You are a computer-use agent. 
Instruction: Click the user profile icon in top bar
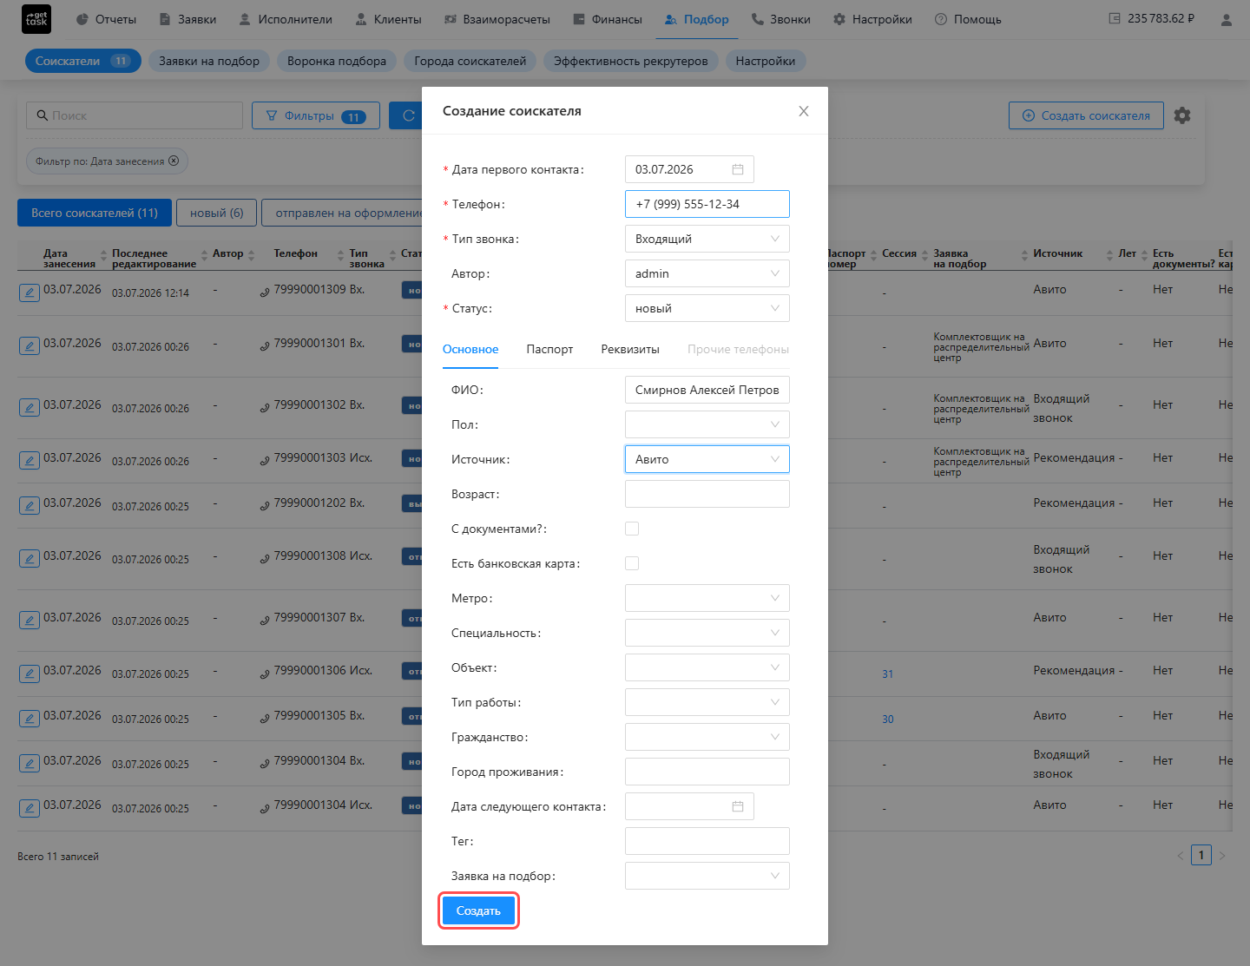1226,19
